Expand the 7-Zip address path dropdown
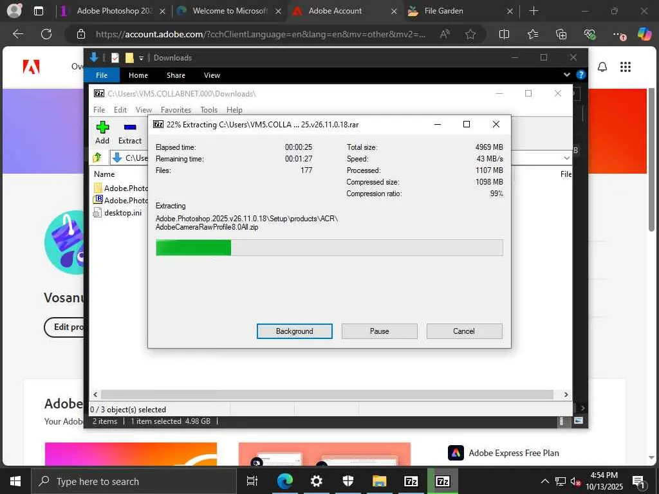Viewport: 659px width, 494px height. point(566,158)
